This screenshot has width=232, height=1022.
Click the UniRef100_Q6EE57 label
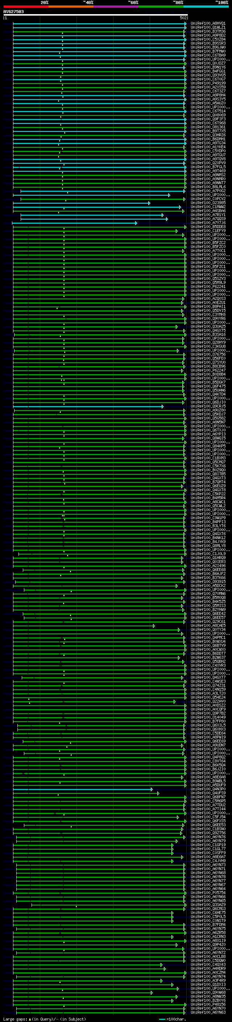[208, 618]
